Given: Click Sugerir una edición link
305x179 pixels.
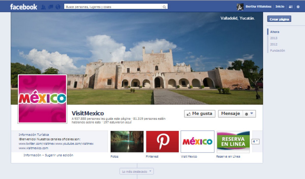Looking at the screenshot, I should coord(59,155).
